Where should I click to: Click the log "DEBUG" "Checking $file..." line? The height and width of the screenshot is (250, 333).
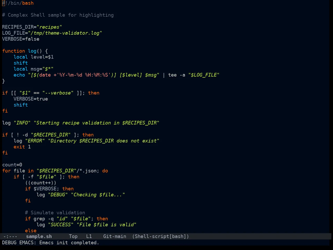[81, 195]
